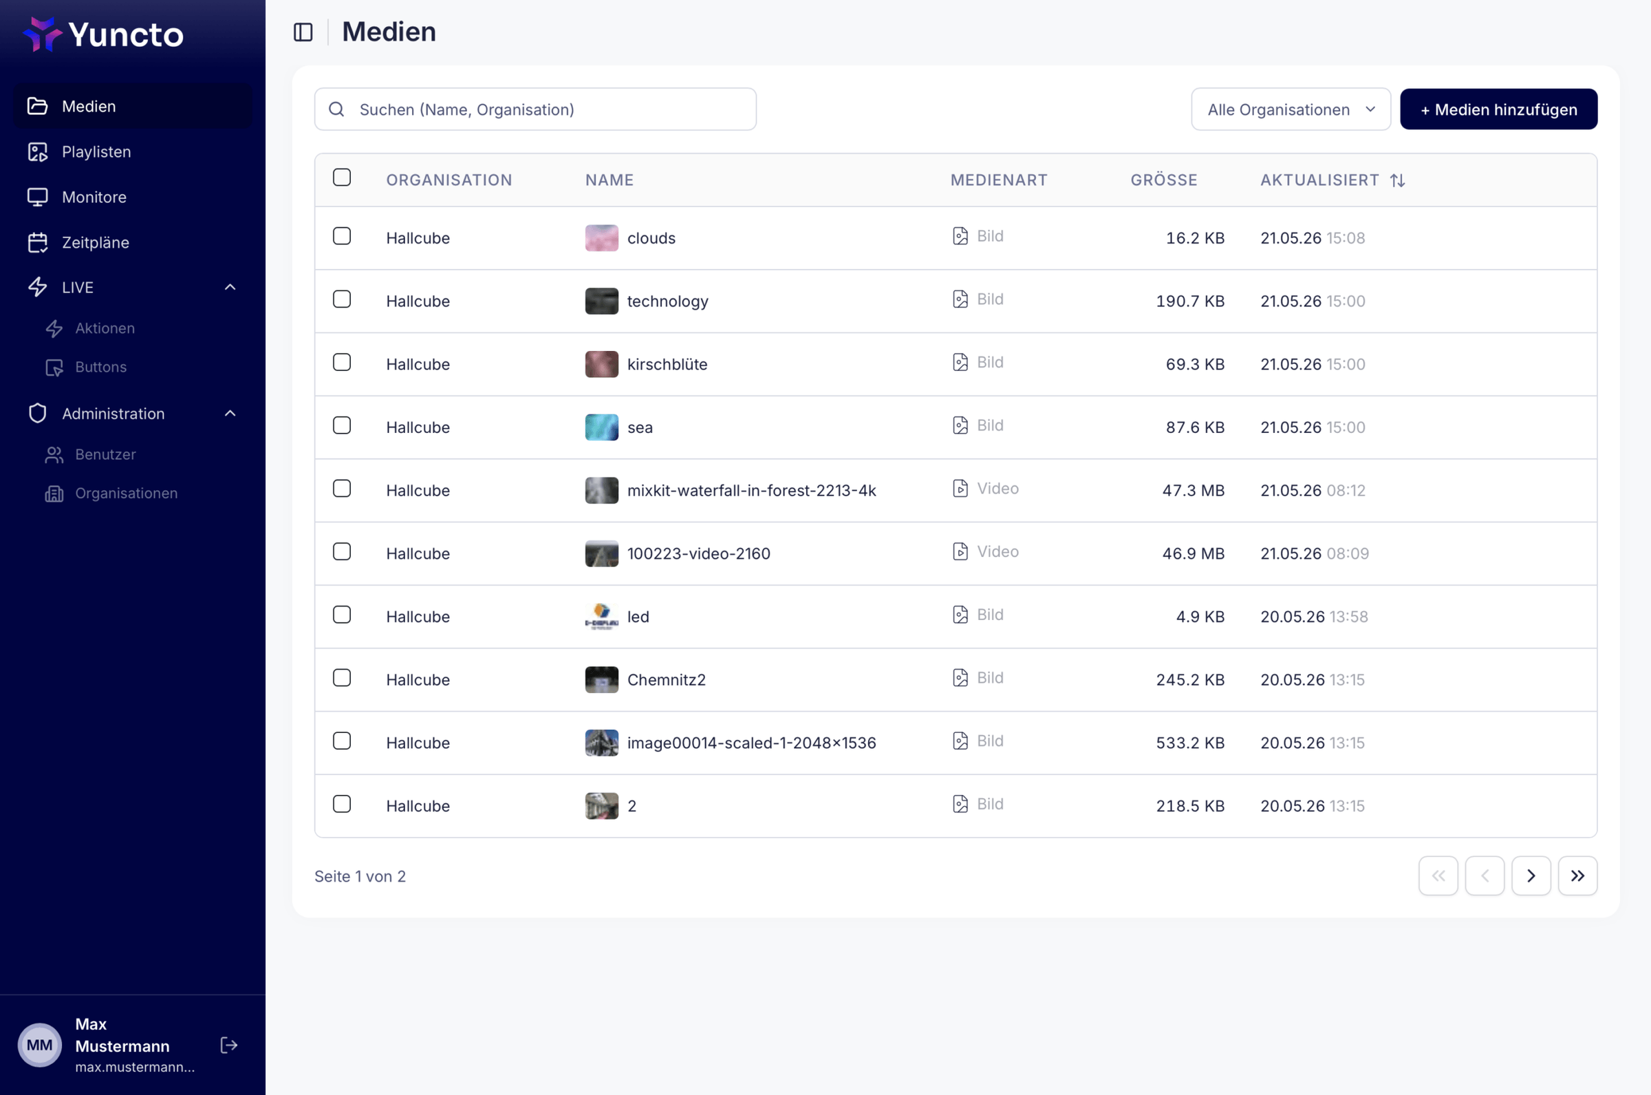Click the name image00014-scaled-1-2048×1536
The height and width of the screenshot is (1095, 1651).
(x=751, y=743)
